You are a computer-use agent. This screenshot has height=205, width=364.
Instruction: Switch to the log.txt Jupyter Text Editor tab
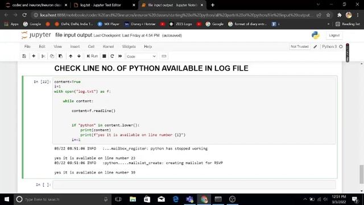click(x=104, y=5)
